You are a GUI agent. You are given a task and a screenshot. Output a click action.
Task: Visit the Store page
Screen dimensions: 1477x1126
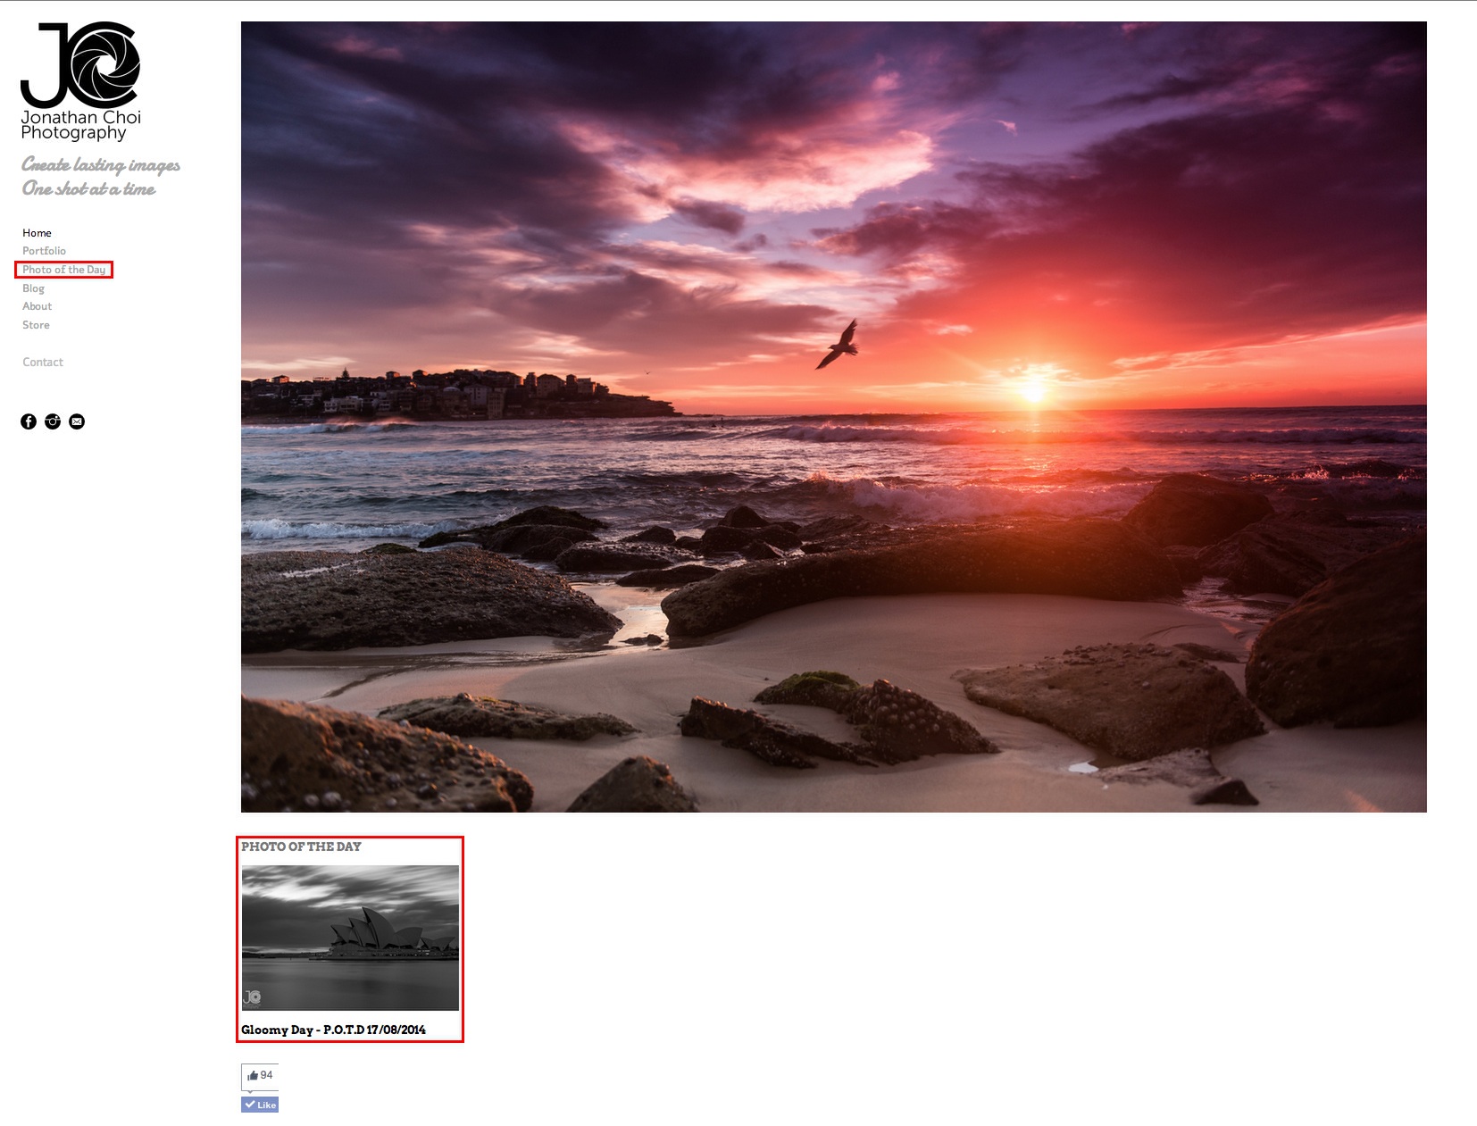pos(36,325)
